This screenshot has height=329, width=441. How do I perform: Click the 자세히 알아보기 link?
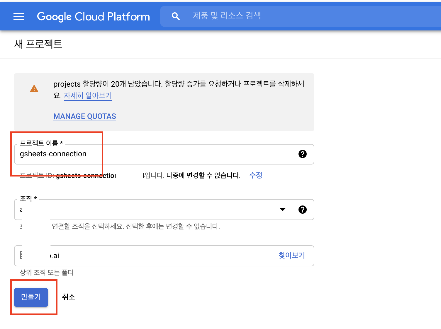pyautogui.click(x=88, y=96)
